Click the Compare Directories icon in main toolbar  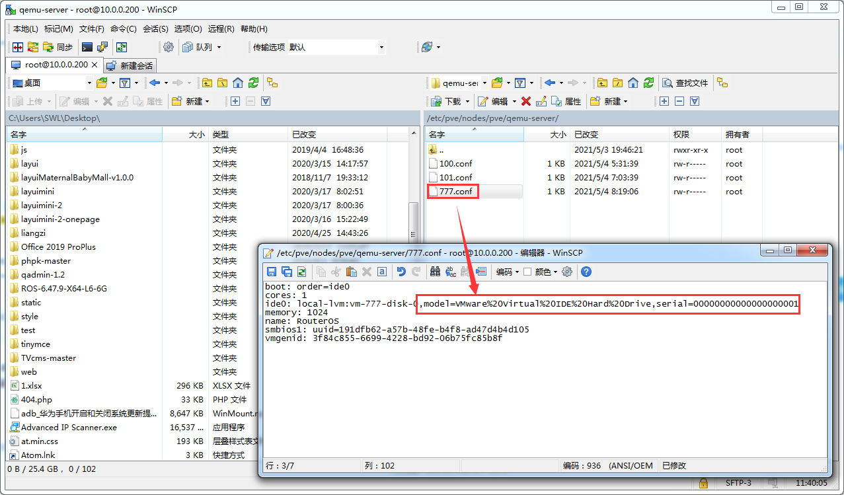pyautogui.click(x=18, y=47)
